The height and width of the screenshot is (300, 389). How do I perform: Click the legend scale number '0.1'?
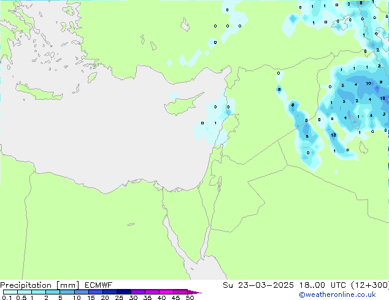tap(7, 298)
